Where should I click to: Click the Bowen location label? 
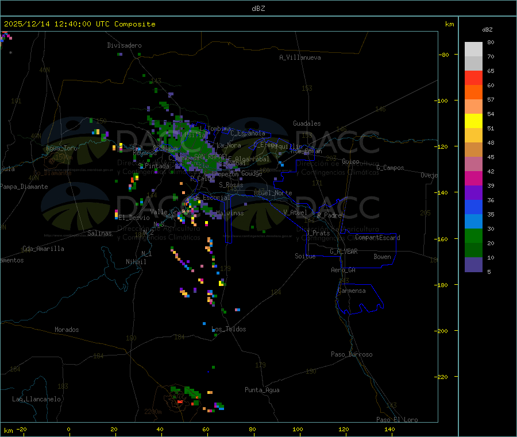tap(382, 257)
